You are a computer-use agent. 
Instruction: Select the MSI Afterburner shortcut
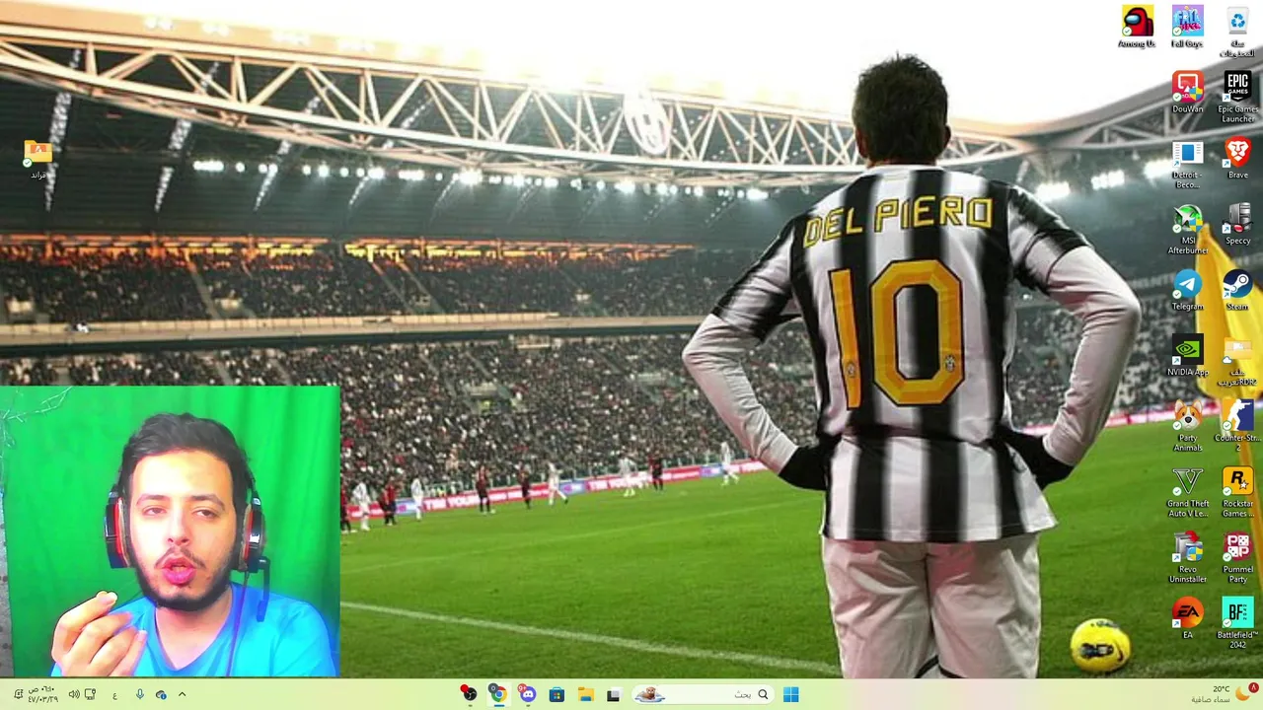pos(1187,230)
